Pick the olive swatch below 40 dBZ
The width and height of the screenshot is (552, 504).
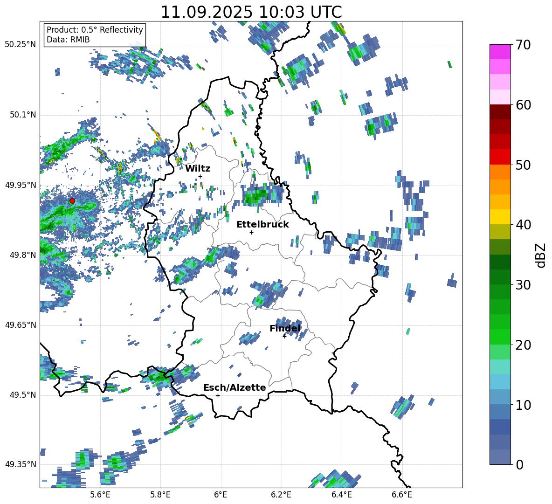(500, 232)
